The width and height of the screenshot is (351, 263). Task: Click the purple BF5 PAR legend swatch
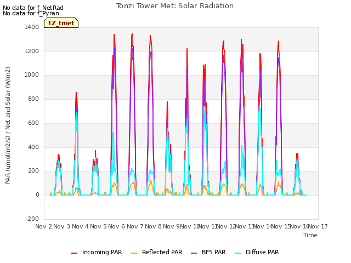194,253
